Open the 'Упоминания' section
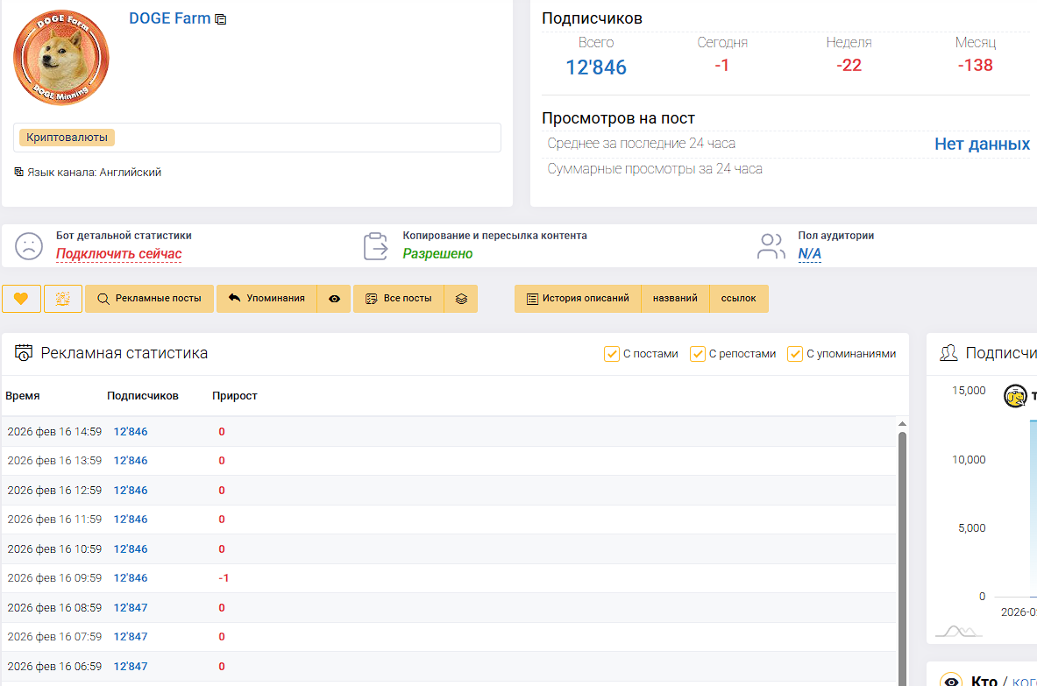Viewport: 1037px width, 686px height. click(266, 299)
